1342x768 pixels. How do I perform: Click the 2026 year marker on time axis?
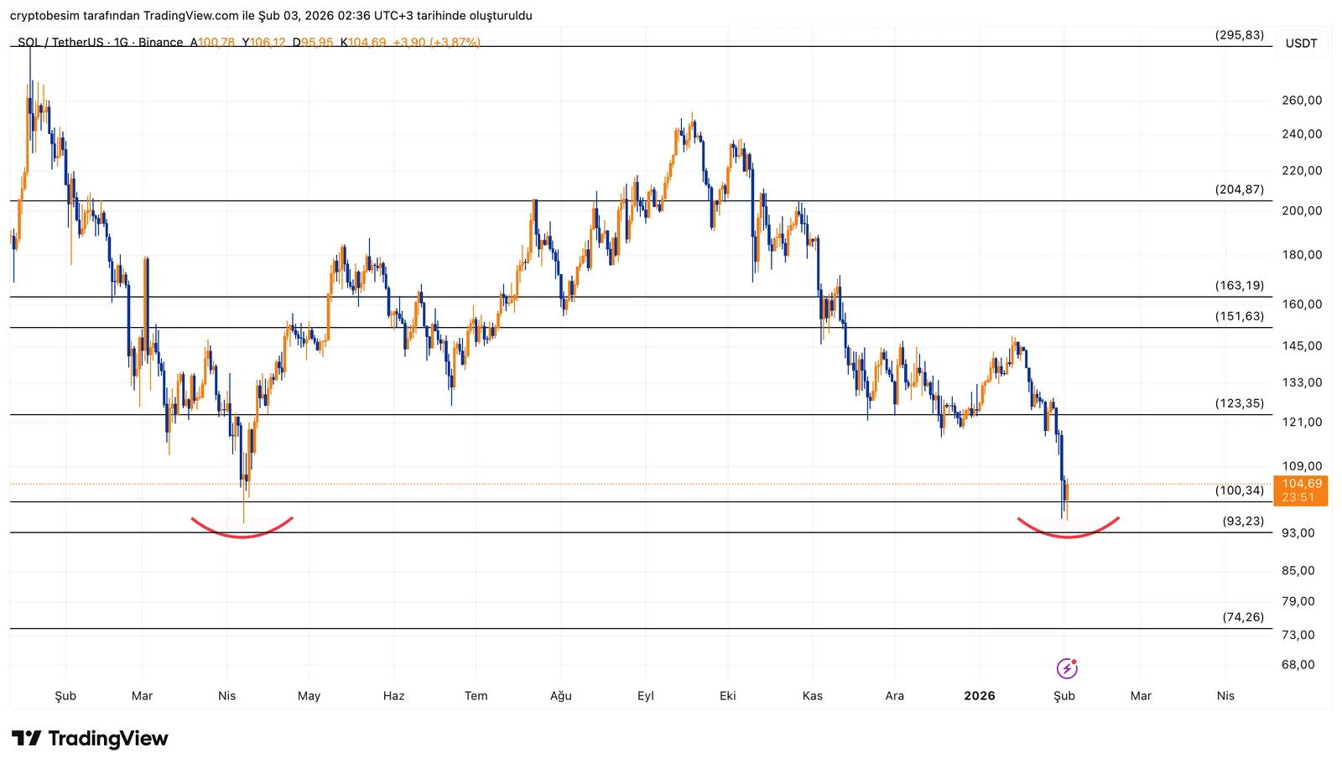tap(979, 696)
